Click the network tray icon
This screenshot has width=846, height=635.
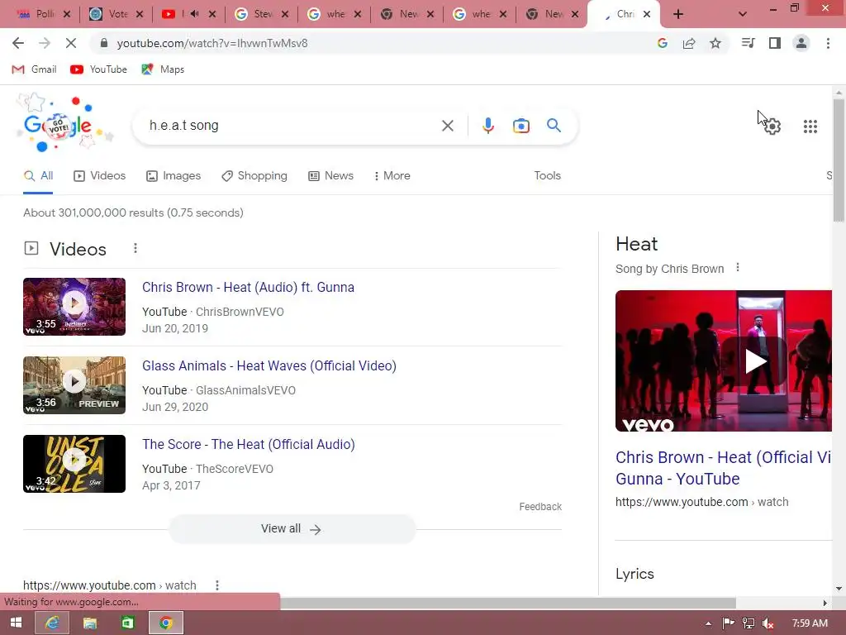click(x=749, y=623)
